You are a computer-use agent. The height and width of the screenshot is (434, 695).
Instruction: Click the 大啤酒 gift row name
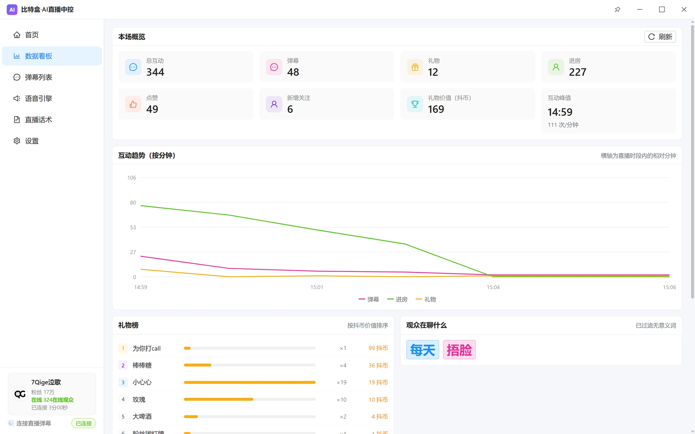[x=142, y=416]
